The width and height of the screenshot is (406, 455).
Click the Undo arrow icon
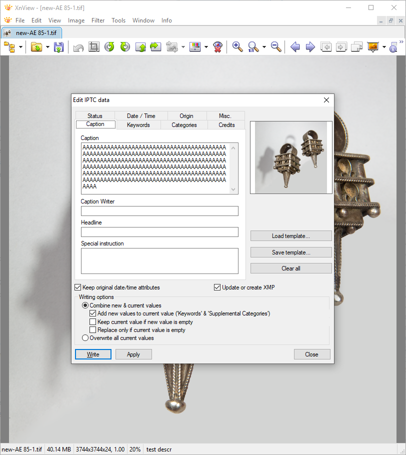tap(78, 47)
